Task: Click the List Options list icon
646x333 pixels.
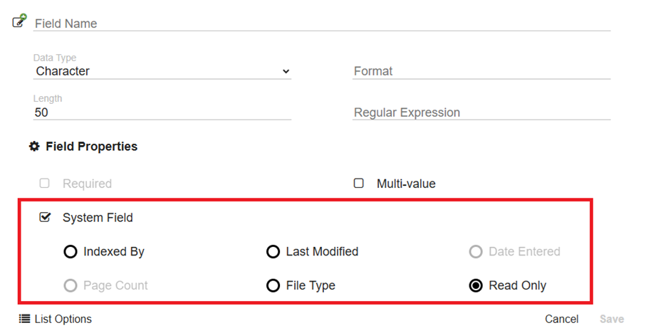Action: [25, 319]
